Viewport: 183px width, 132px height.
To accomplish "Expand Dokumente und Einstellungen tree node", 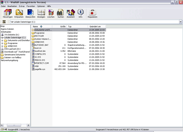I will (2, 40).
